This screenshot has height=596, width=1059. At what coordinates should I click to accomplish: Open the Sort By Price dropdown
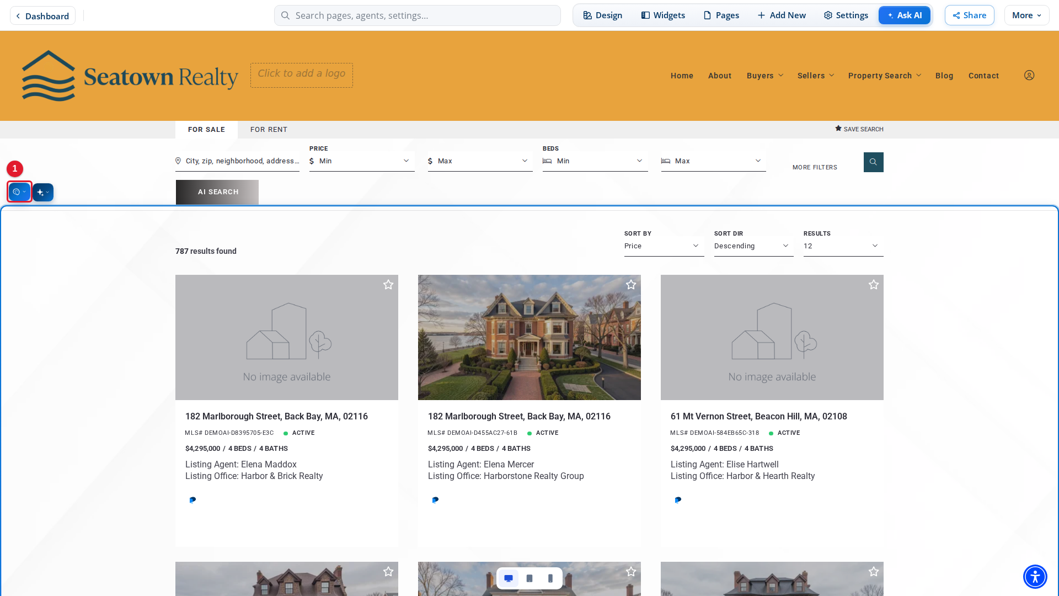(664, 246)
